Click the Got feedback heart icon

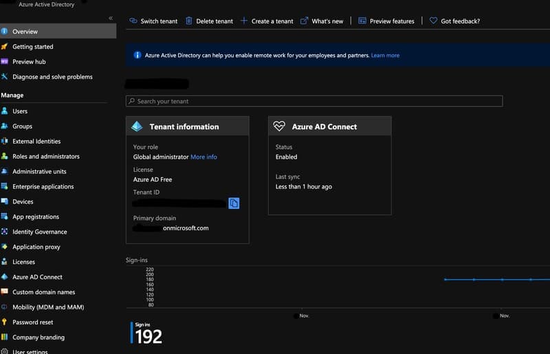pyautogui.click(x=433, y=21)
